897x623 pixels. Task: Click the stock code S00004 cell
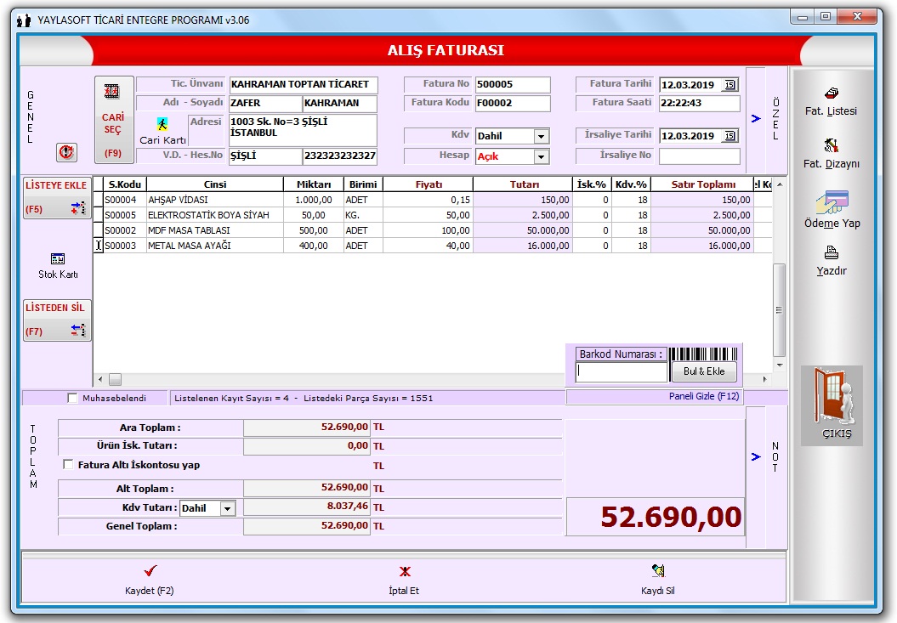(x=125, y=200)
